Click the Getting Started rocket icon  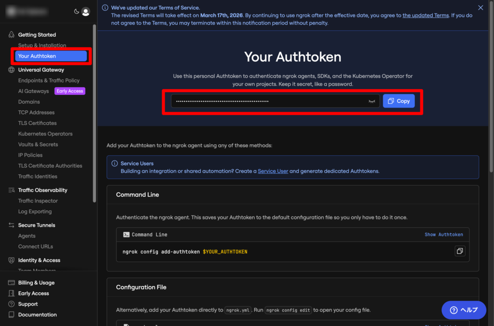[12, 35]
